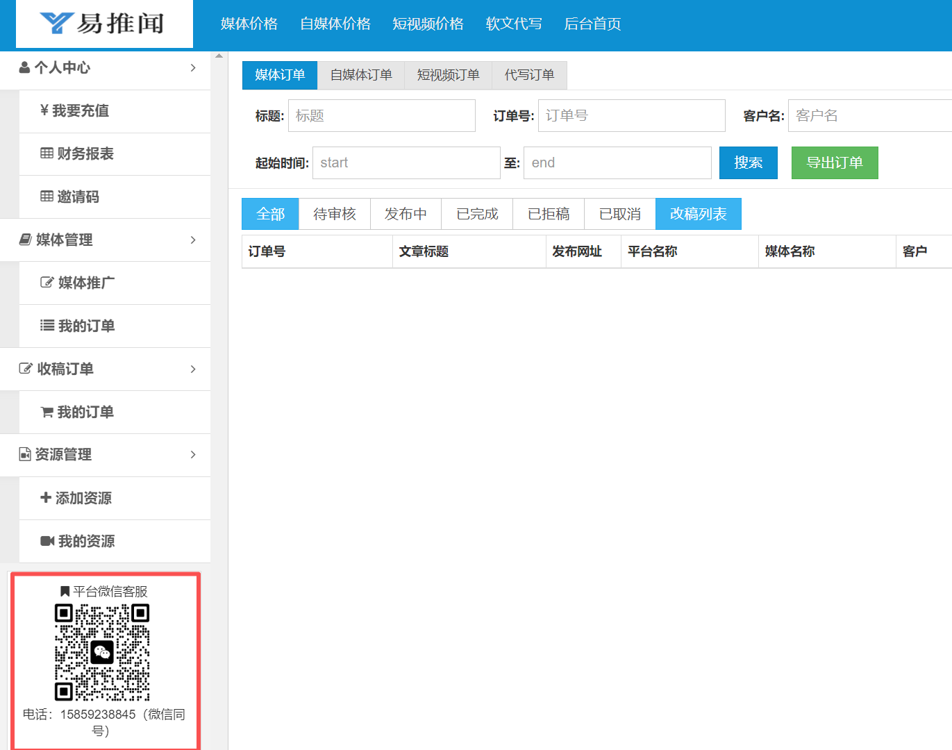952x750 pixels.
Task: Click the book icon beside 媒体管理
Action: 25,240
